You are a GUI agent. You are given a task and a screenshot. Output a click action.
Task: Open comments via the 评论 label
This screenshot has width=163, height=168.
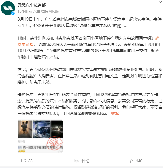click(x=86, y=161)
